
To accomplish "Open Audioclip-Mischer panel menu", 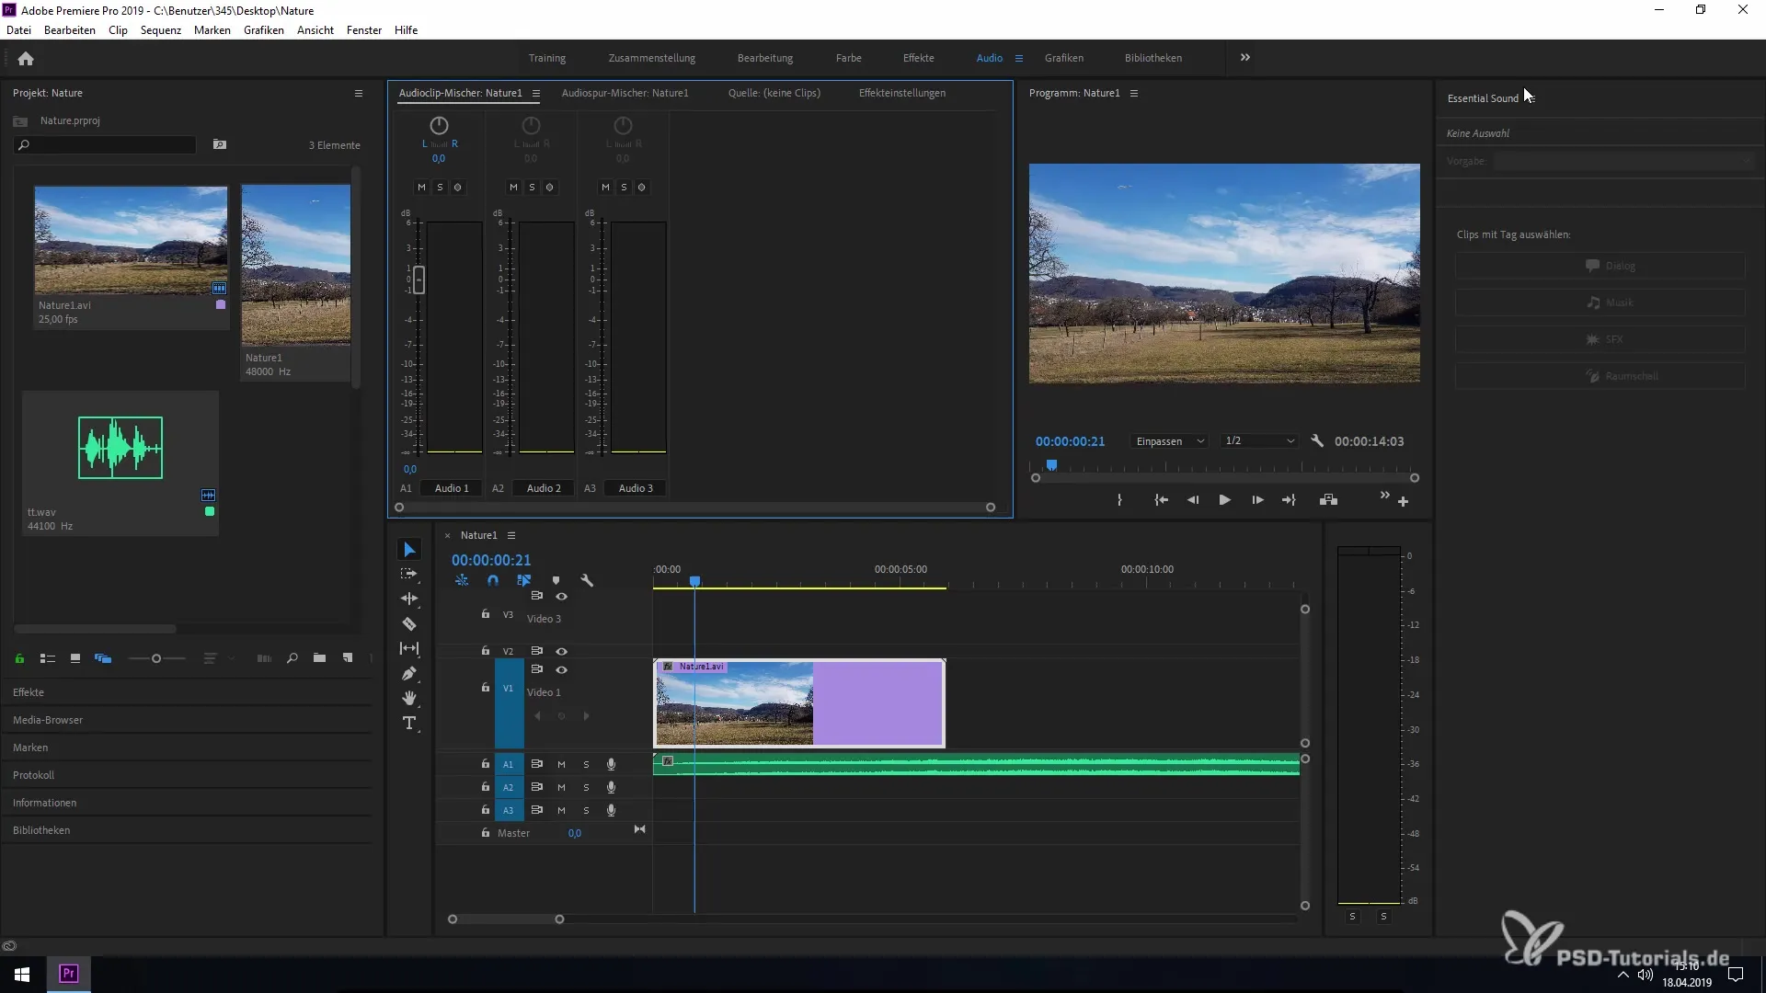I will tap(535, 93).
